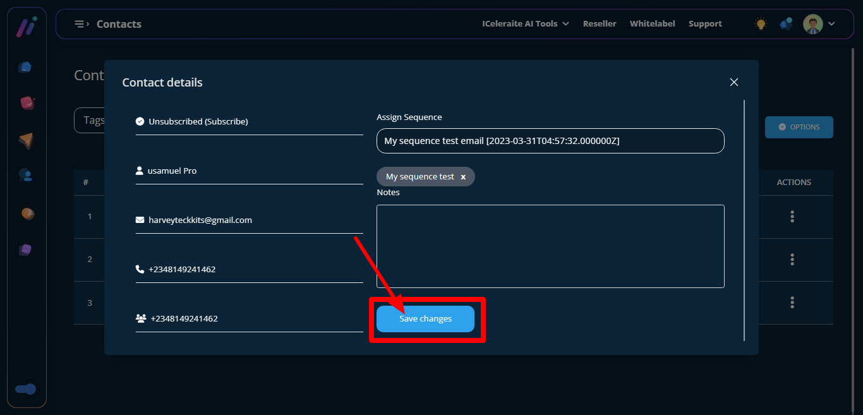This screenshot has height=415, width=863.
Task: Open the notifications bell icon
Action: point(786,24)
